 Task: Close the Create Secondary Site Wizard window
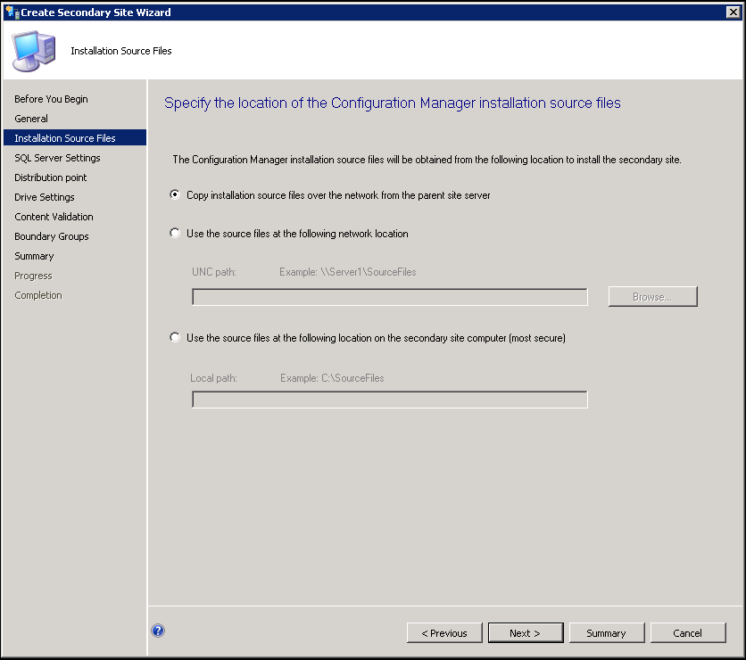point(734,12)
